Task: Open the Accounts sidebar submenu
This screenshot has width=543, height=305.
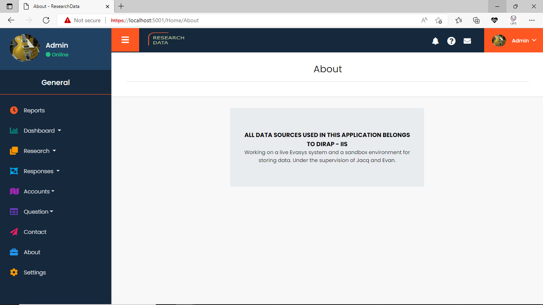Action: tap(39, 191)
